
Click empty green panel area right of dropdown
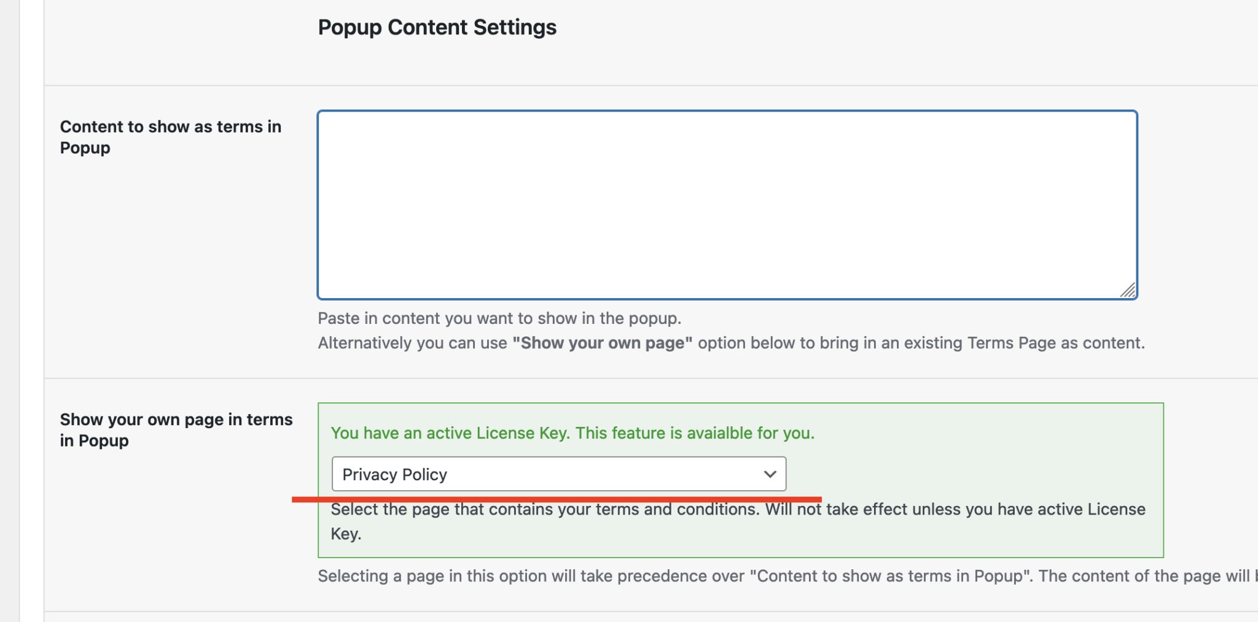point(974,474)
